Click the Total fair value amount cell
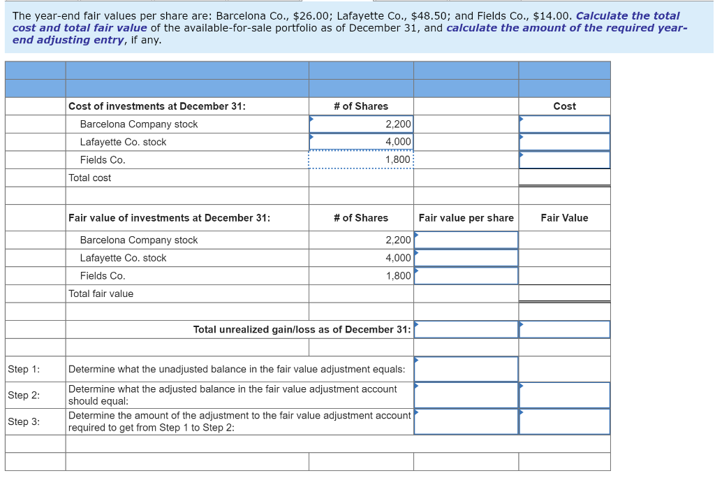Screen dimensions: 715x478 pyautogui.click(x=564, y=294)
